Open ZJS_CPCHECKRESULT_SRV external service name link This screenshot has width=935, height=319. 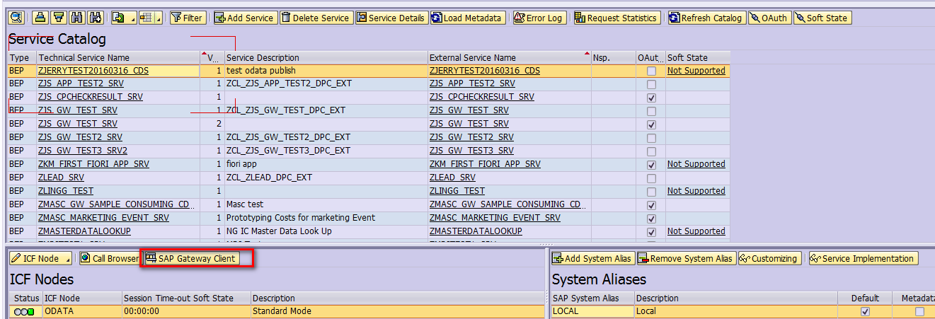pyautogui.click(x=482, y=97)
